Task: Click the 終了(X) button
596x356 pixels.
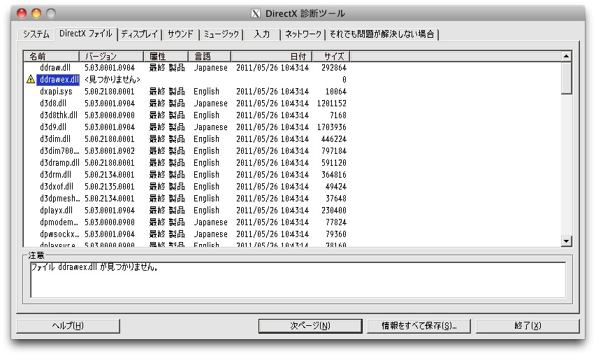Action: click(528, 326)
